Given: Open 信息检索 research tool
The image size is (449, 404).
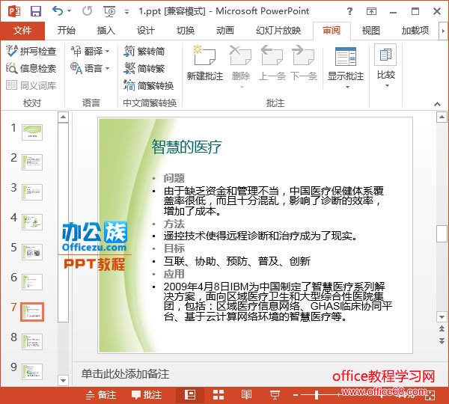Looking at the screenshot, I should point(31,68).
